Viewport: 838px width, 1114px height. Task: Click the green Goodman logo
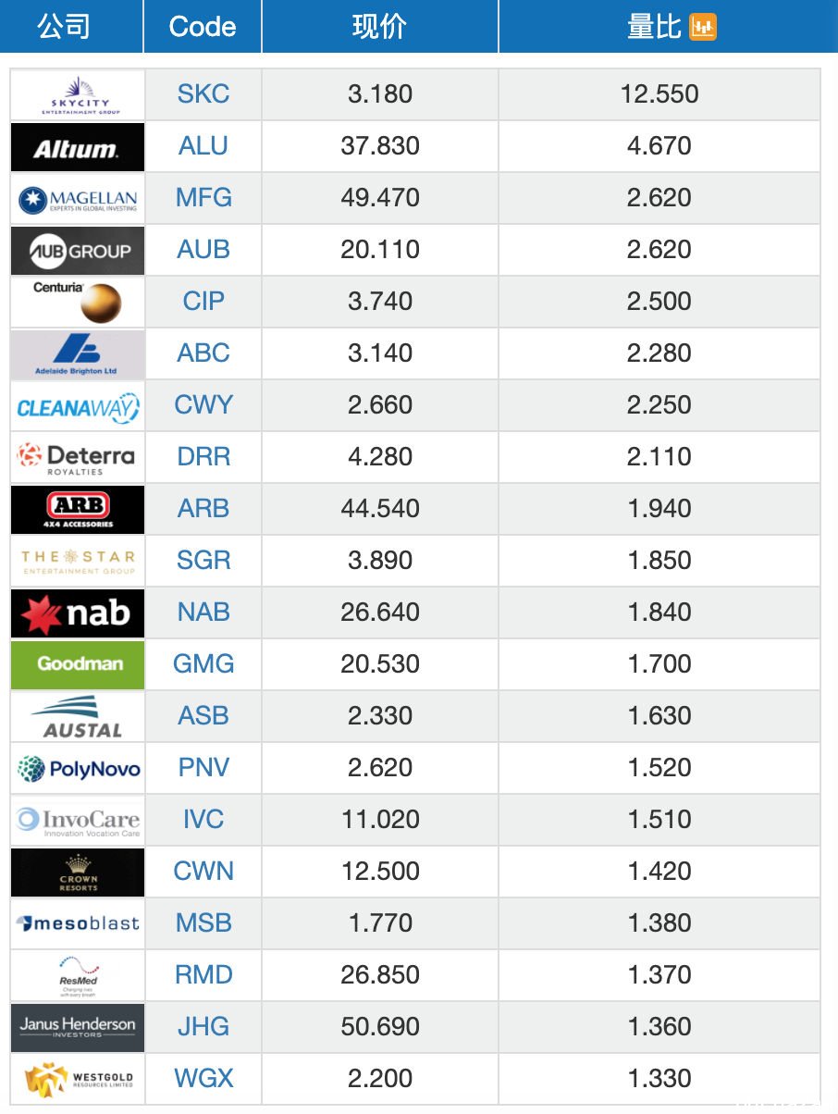coord(78,664)
